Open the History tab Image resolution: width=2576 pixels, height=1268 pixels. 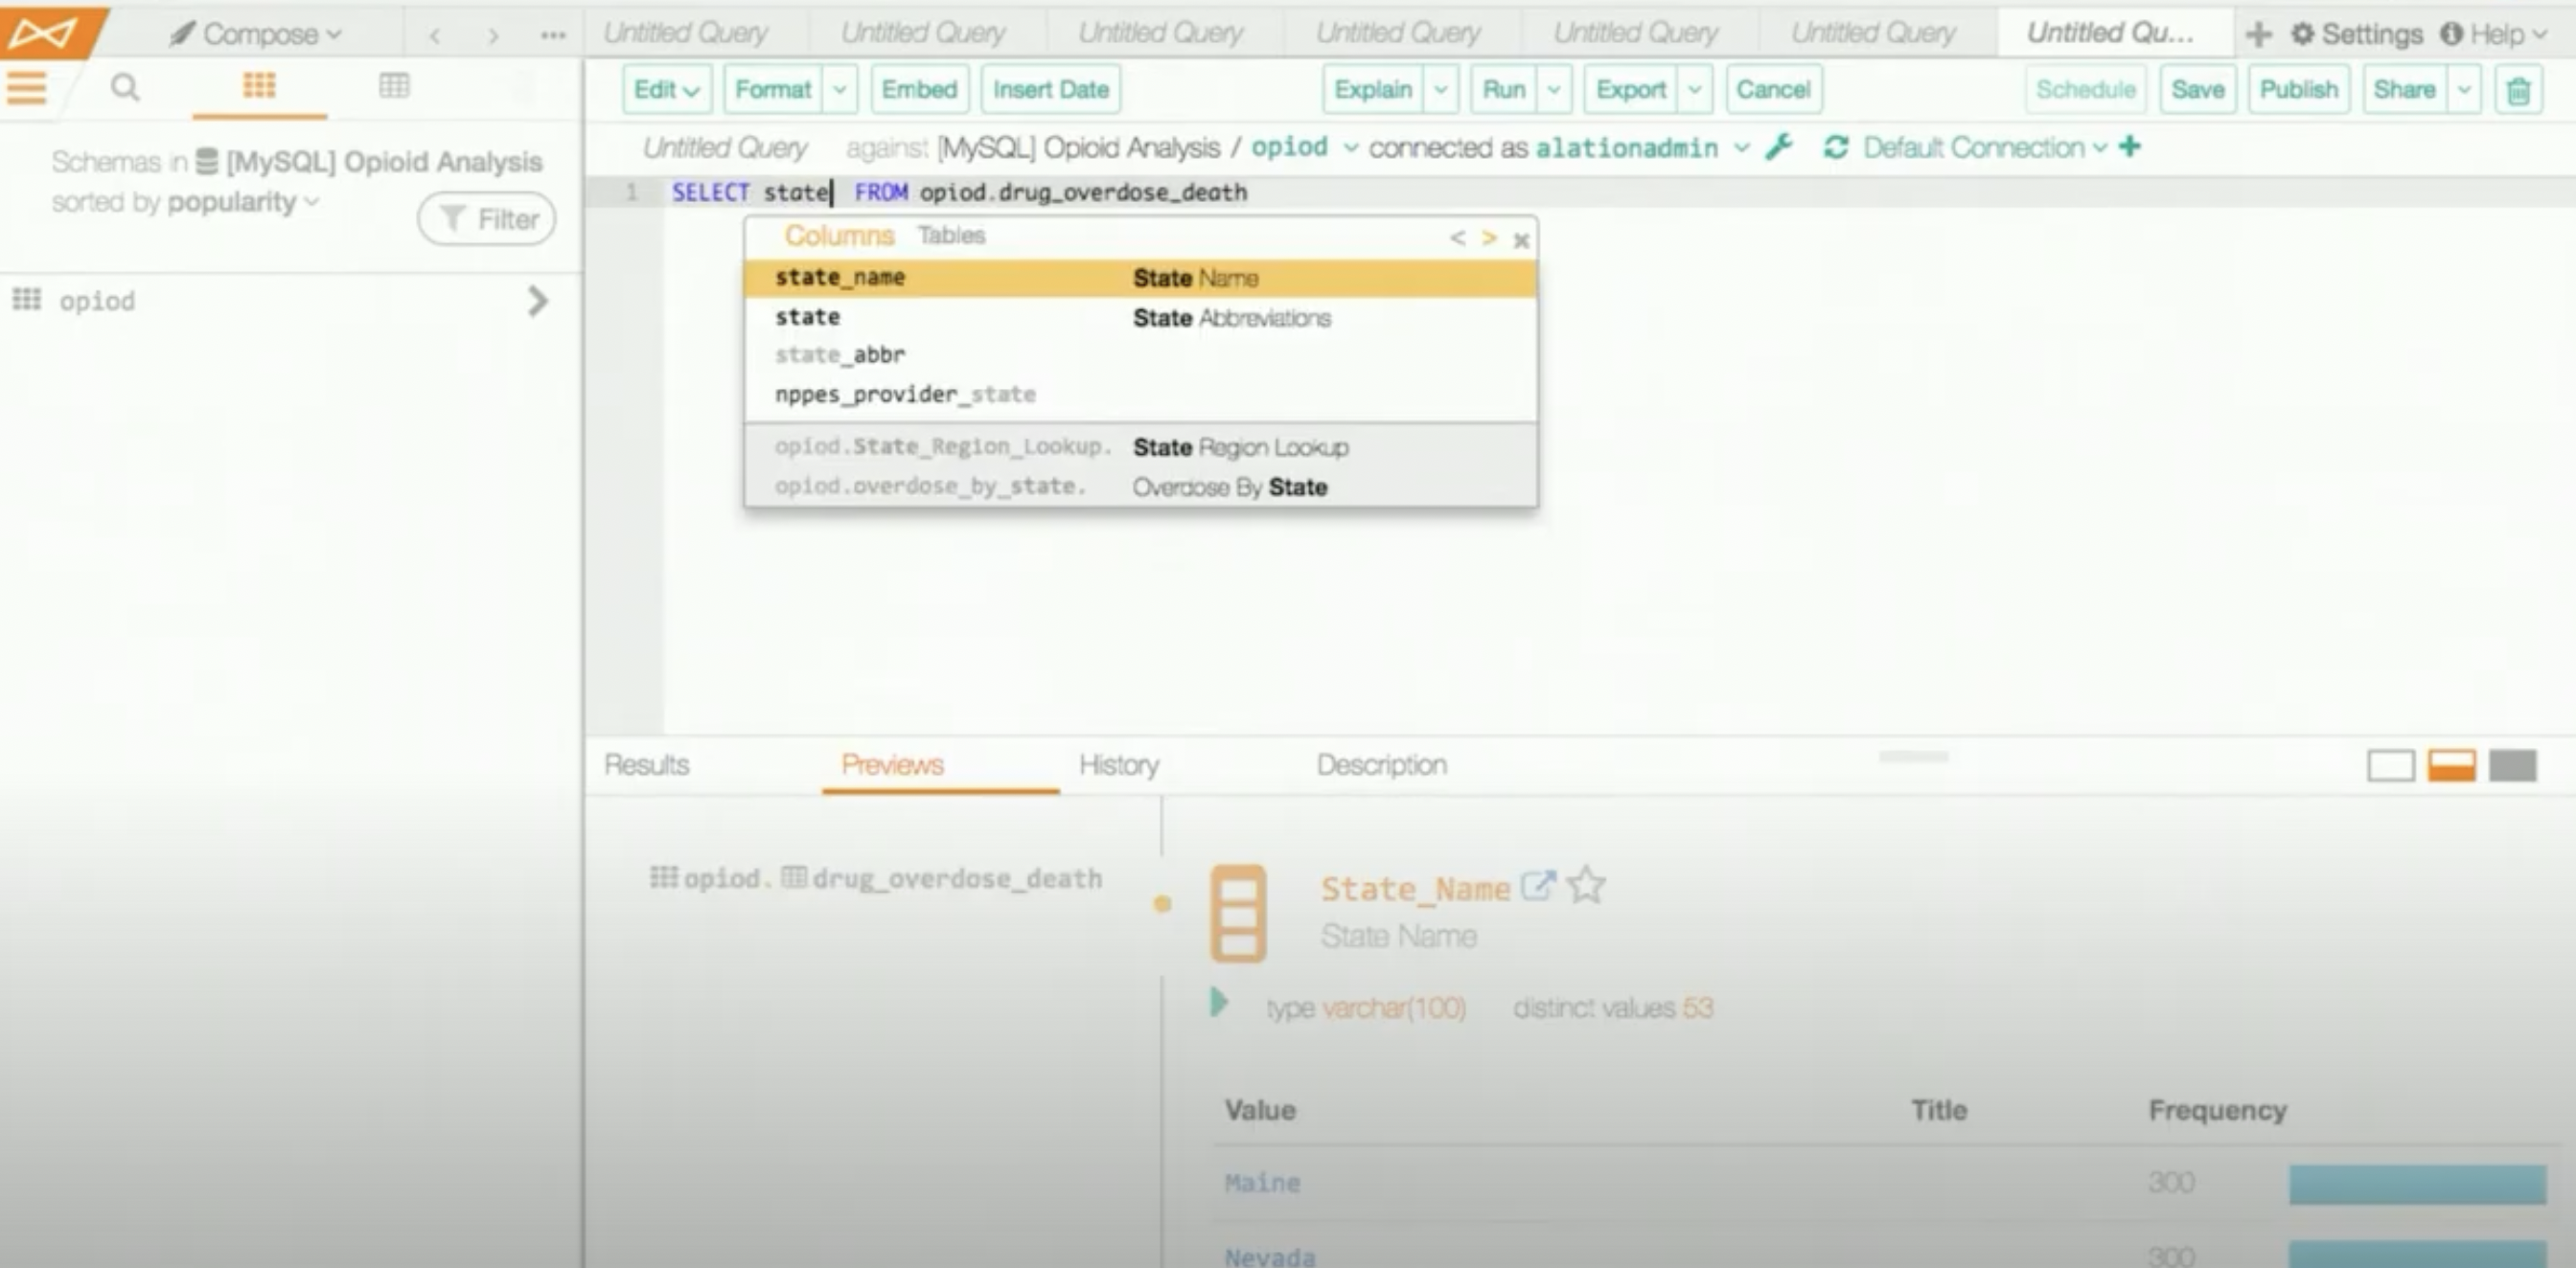click(x=1118, y=764)
